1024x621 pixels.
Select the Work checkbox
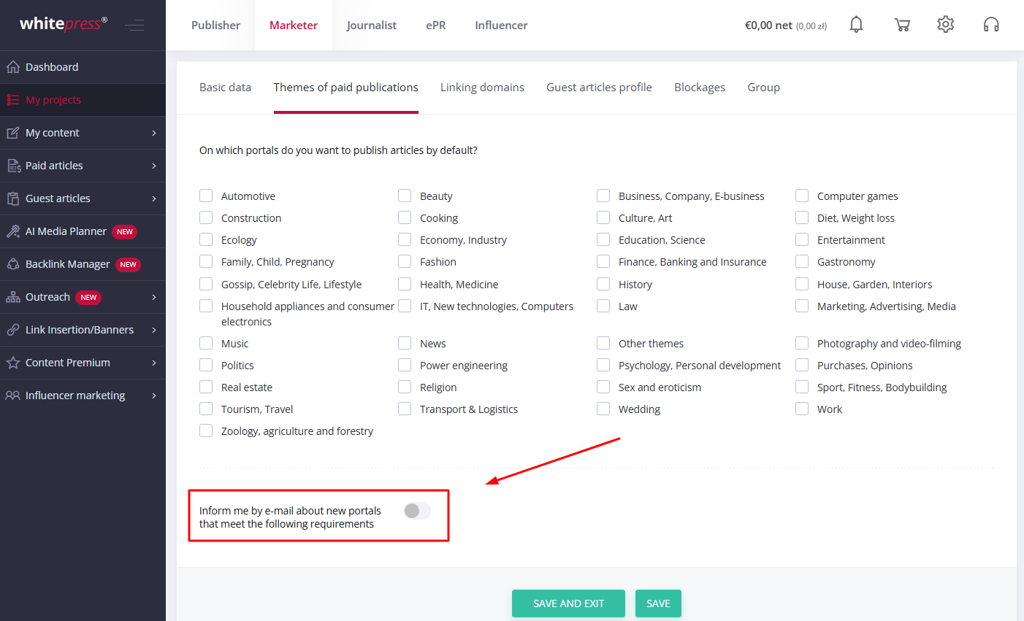[802, 409]
